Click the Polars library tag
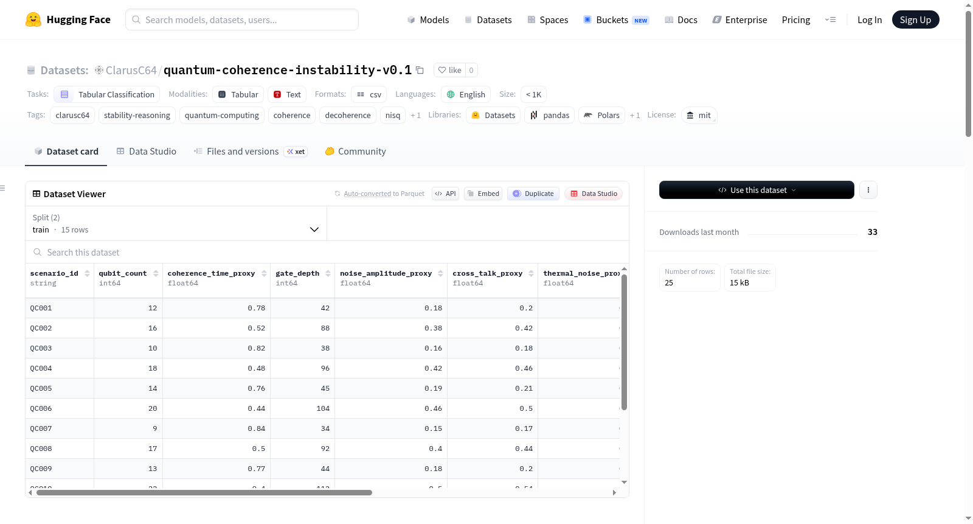This screenshot has width=973, height=524. tap(602, 115)
